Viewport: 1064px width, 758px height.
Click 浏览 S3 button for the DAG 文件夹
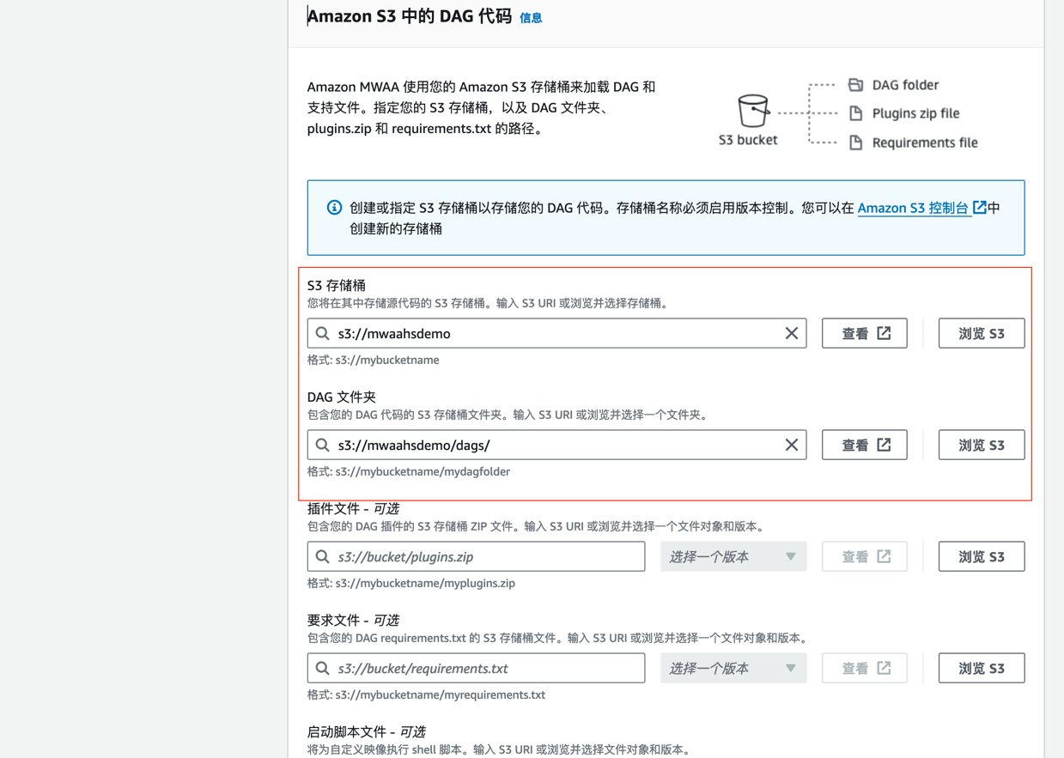coord(981,445)
